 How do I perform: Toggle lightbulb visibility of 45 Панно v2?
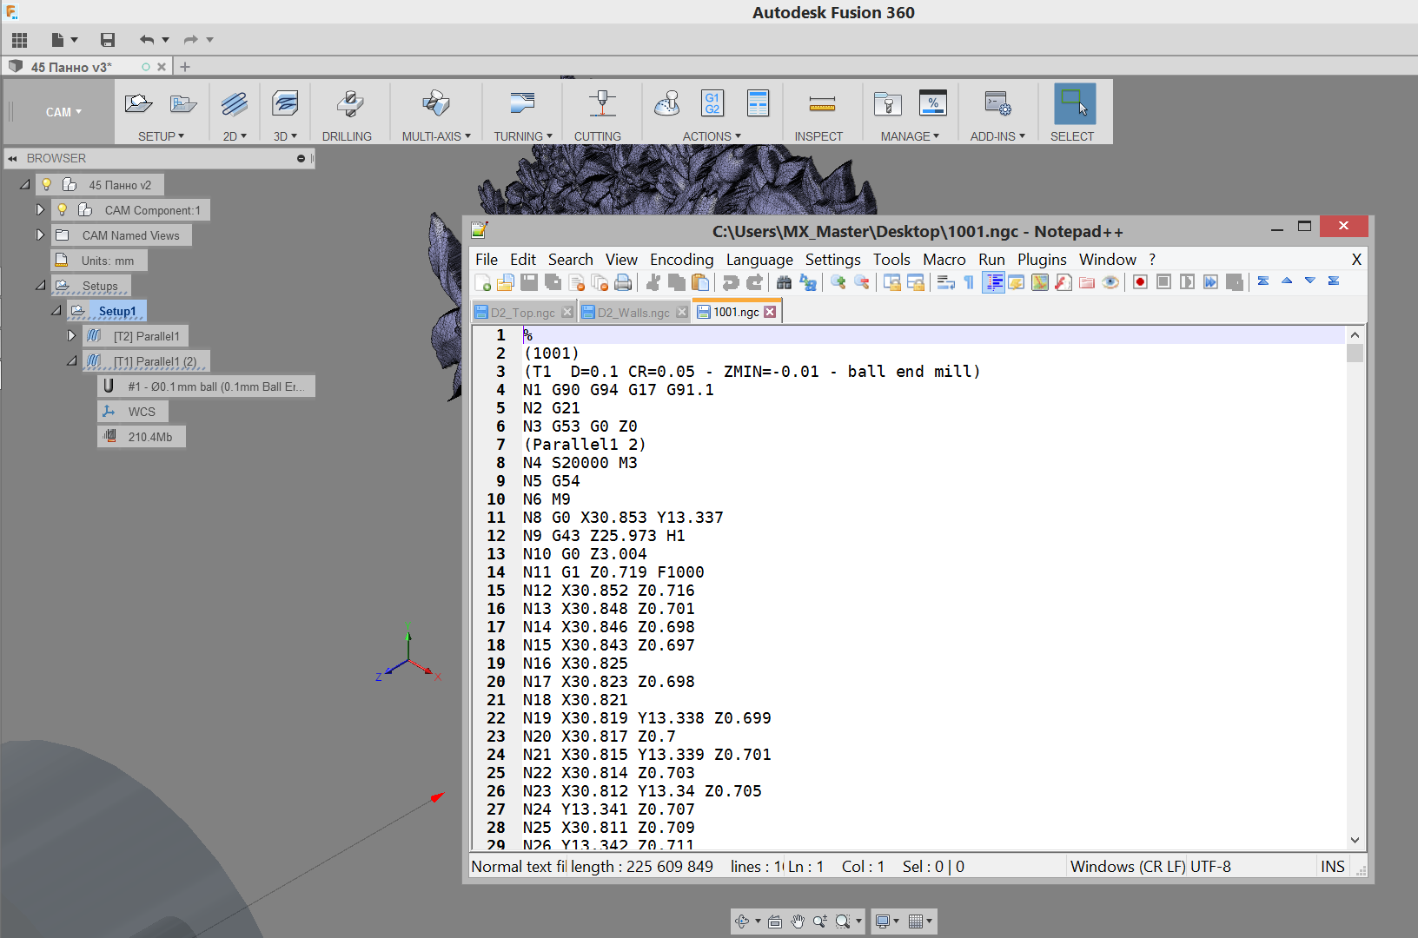tap(47, 185)
